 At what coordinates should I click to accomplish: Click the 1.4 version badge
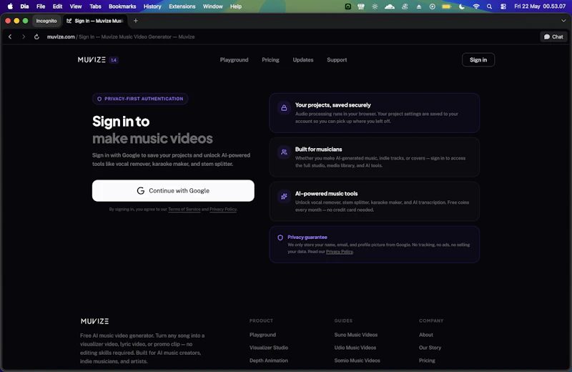tap(114, 60)
